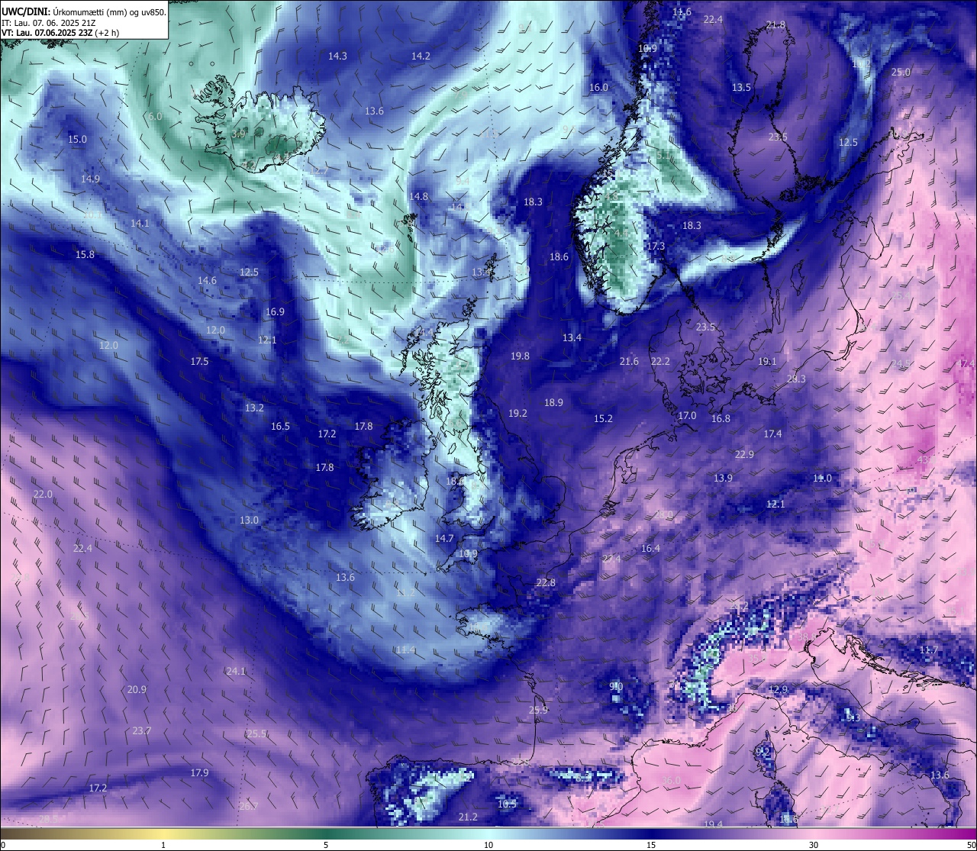Viewport: 977px width, 851px height.
Task: Click the 17.4 value over Poland
Action: [x=772, y=434]
